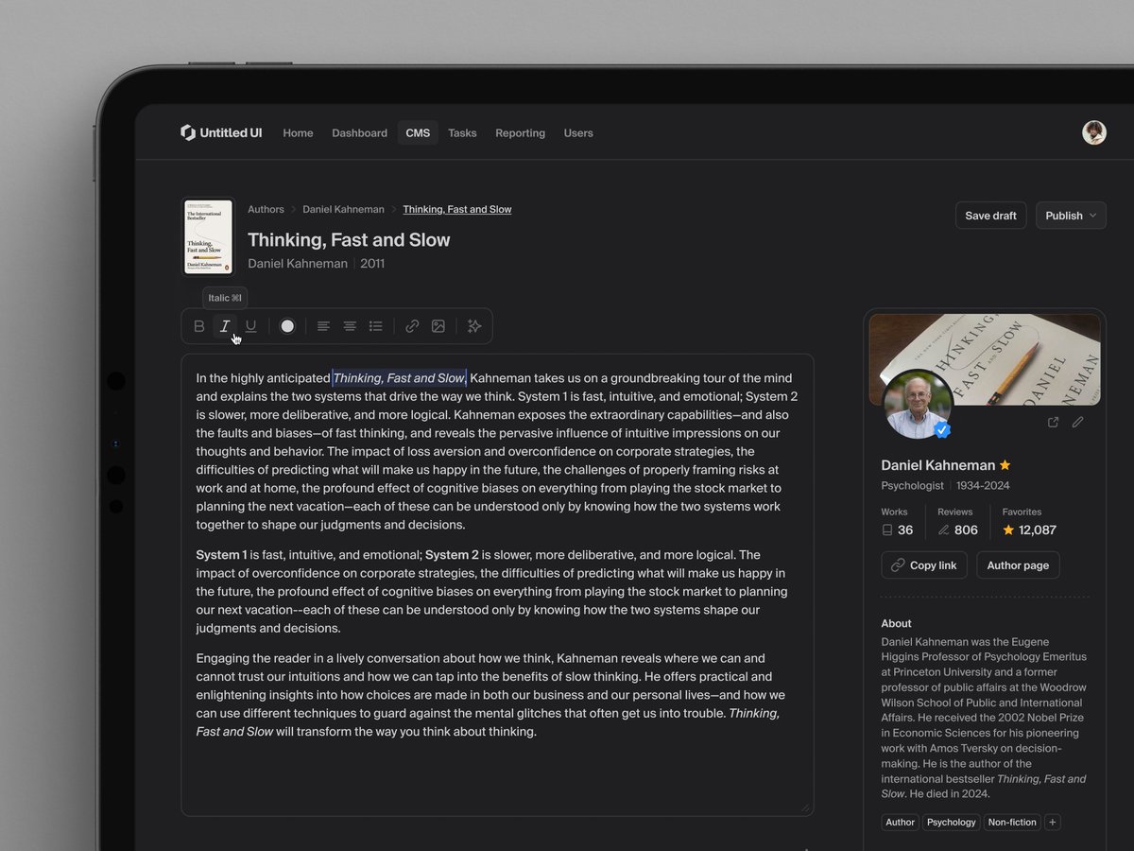Insert a bulleted list

pyautogui.click(x=376, y=326)
